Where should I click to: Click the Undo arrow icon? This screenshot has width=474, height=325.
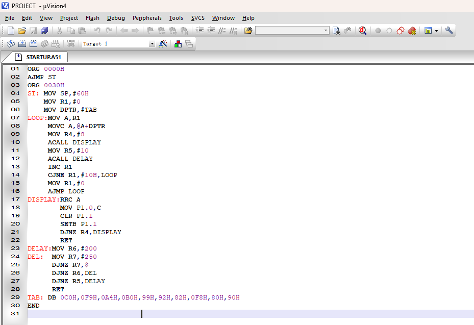point(97,31)
